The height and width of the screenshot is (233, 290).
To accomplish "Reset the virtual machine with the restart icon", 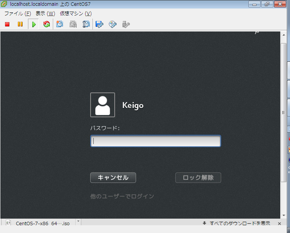I will [47, 24].
